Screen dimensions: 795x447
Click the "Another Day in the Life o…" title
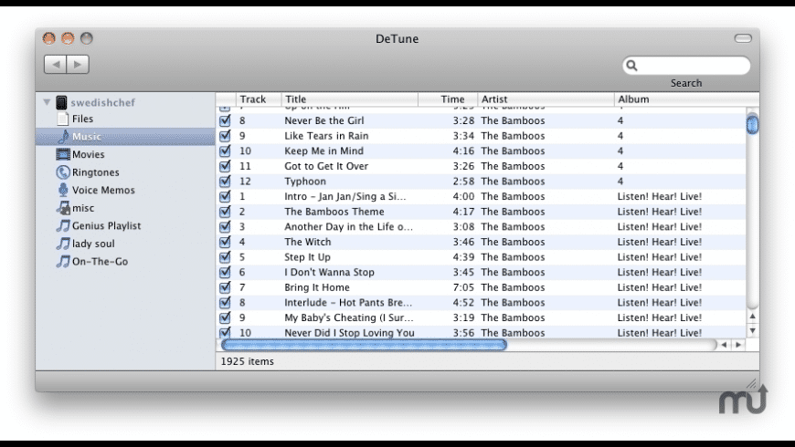click(x=348, y=227)
